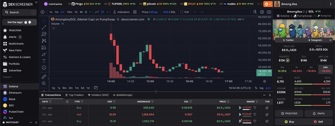
Task: Open the calendar date picker in DATE column
Action: [x=67, y=102]
